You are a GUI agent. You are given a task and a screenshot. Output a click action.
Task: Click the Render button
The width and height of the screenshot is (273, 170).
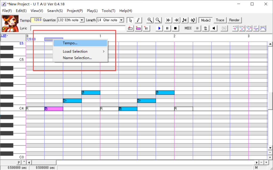[234, 20]
